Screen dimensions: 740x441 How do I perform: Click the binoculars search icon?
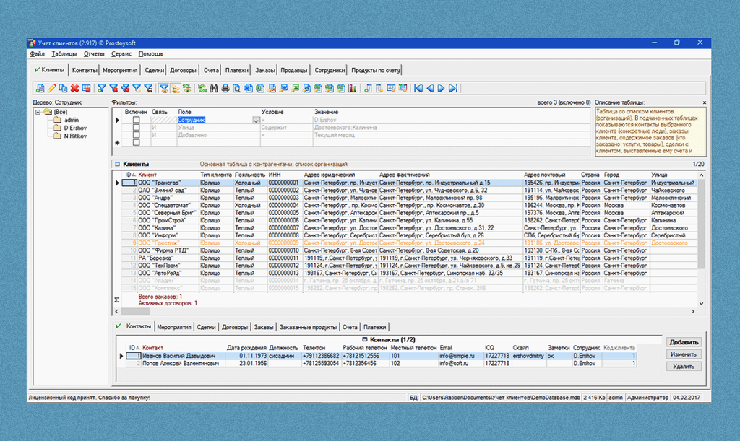tap(214, 89)
